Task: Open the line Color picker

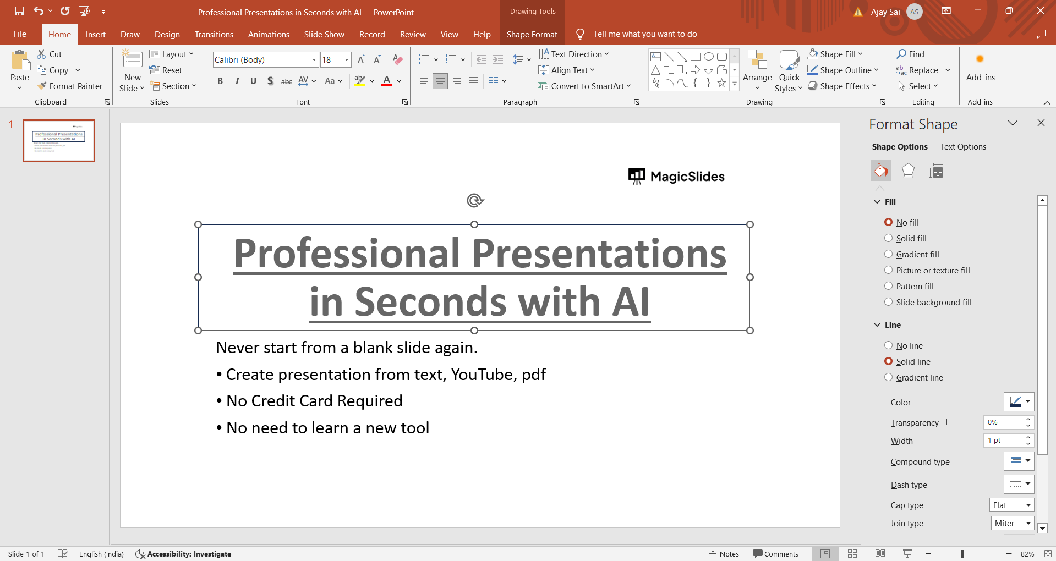Action: [1019, 402]
